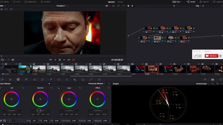This screenshot has width=223, height=125.
Task: Open the Blur palette
Action: click(75, 80)
